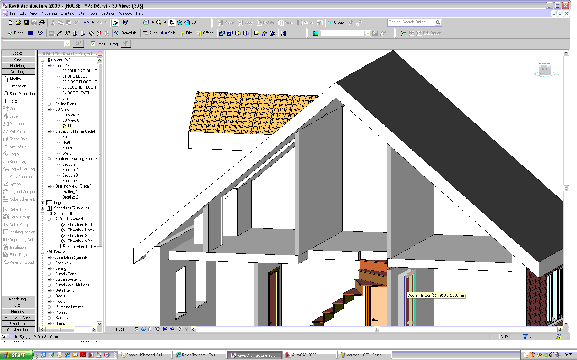Click the Save icon in toolbar
The height and width of the screenshot is (360, 577).
pyautogui.click(x=26, y=23)
